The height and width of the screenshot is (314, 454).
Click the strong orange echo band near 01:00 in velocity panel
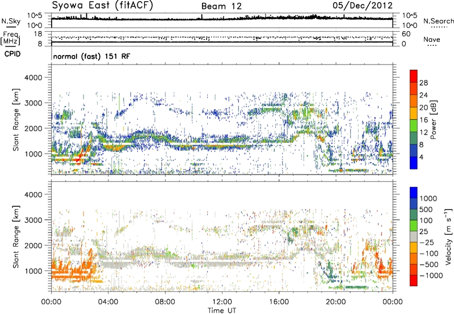click(x=69, y=273)
